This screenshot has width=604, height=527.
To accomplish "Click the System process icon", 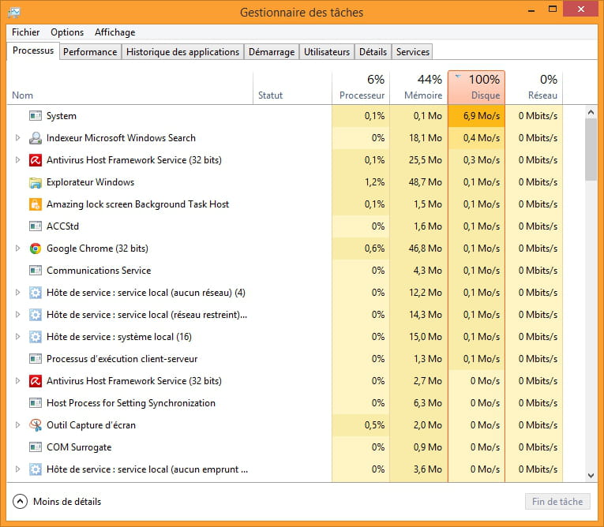I will [x=36, y=115].
